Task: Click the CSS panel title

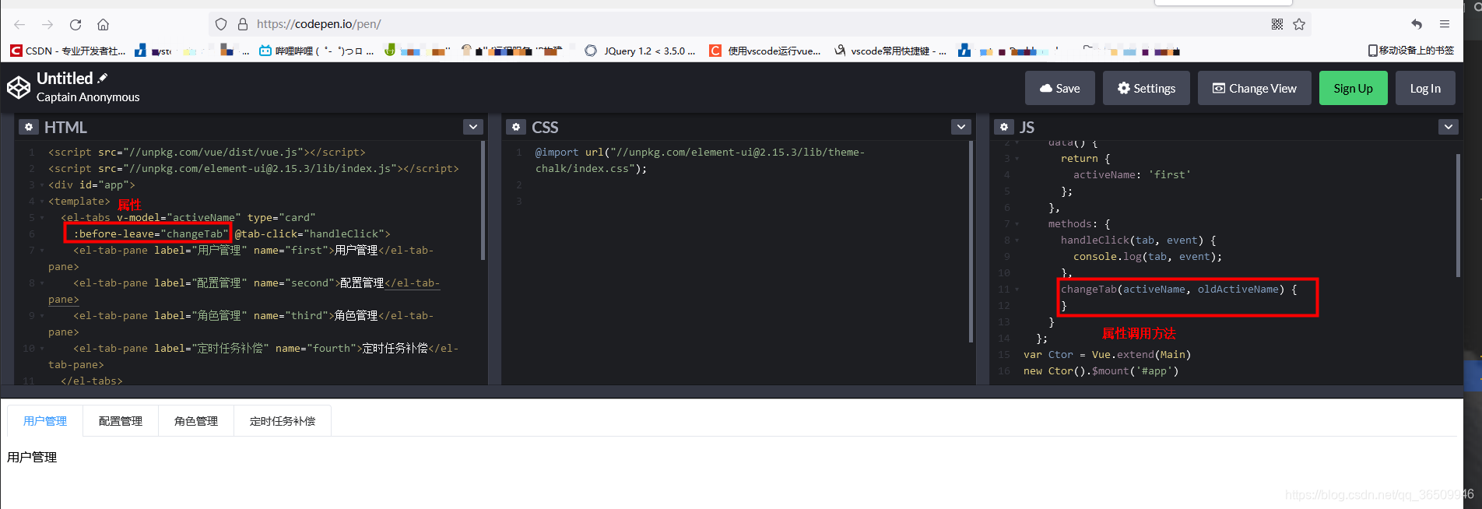Action: (545, 127)
